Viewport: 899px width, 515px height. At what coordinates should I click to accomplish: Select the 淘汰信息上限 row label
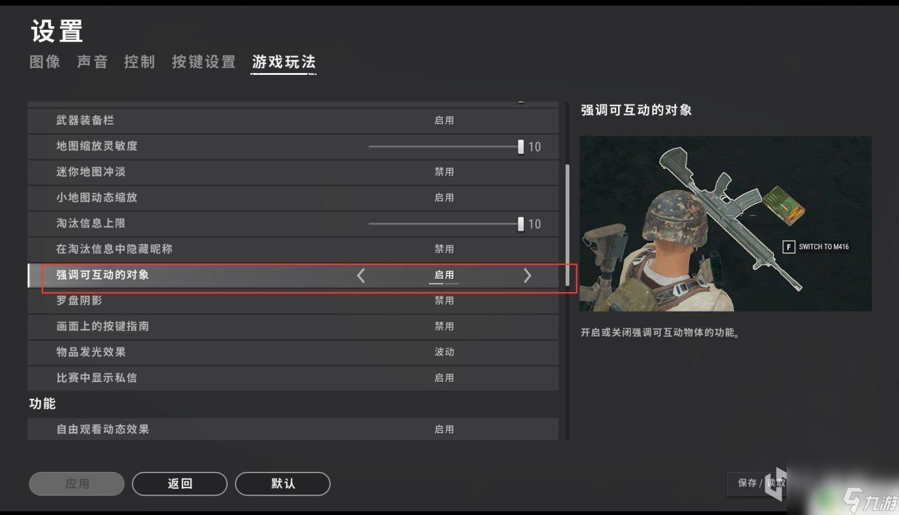(x=91, y=223)
